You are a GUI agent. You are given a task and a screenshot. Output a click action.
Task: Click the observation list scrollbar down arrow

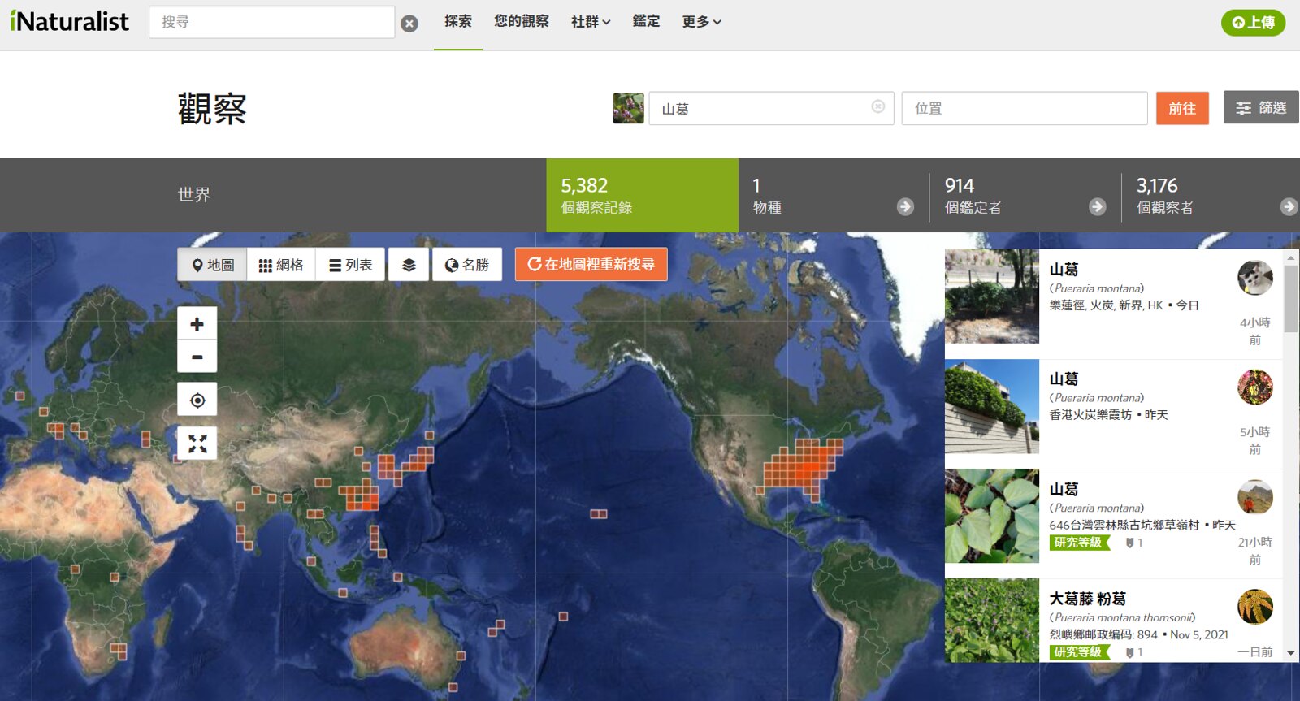pos(1290,653)
